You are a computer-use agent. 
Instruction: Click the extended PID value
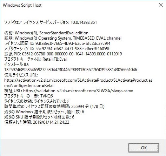72,54
